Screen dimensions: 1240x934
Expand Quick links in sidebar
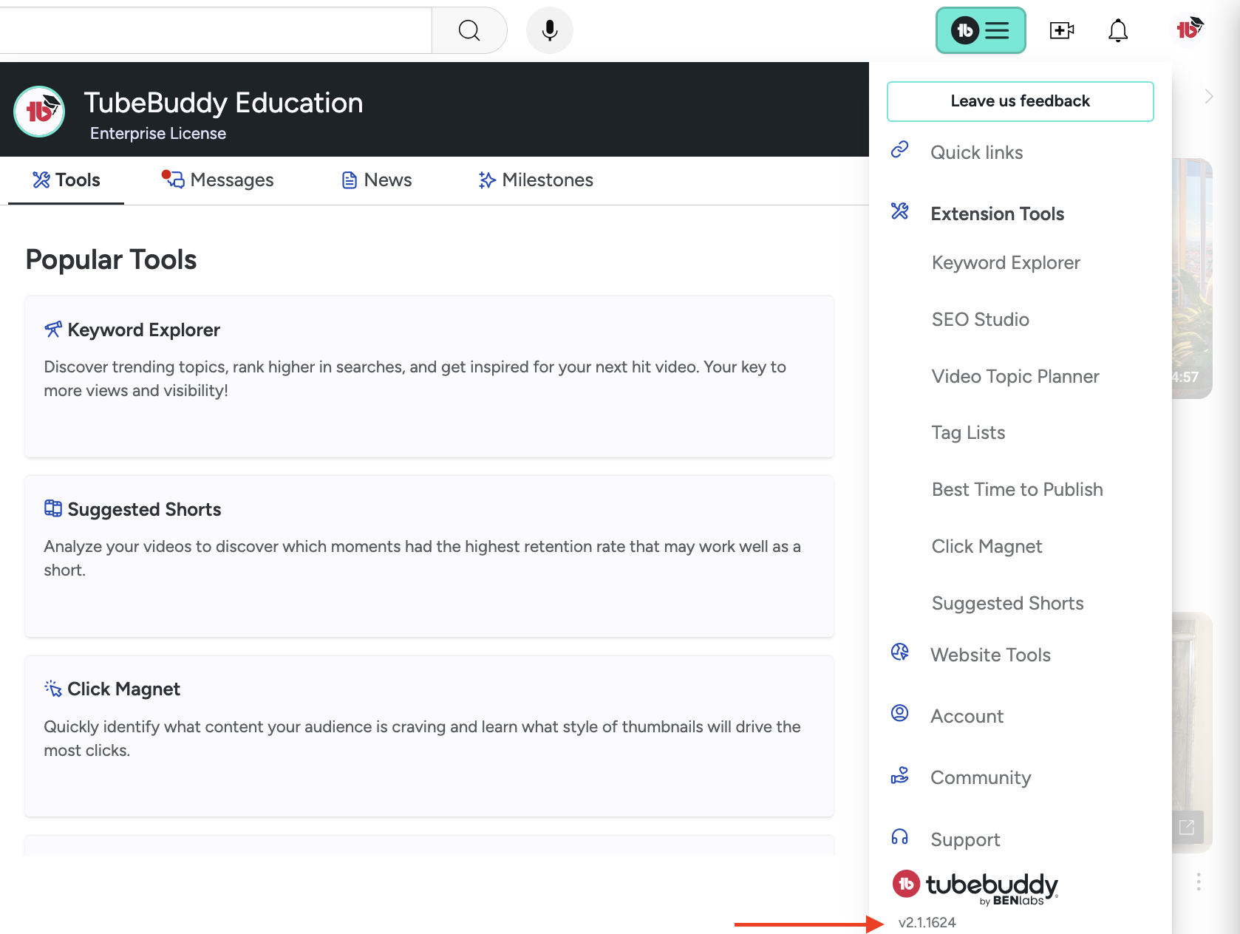tap(977, 152)
